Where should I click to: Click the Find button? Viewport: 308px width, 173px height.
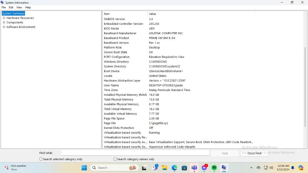click(x=224, y=153)
